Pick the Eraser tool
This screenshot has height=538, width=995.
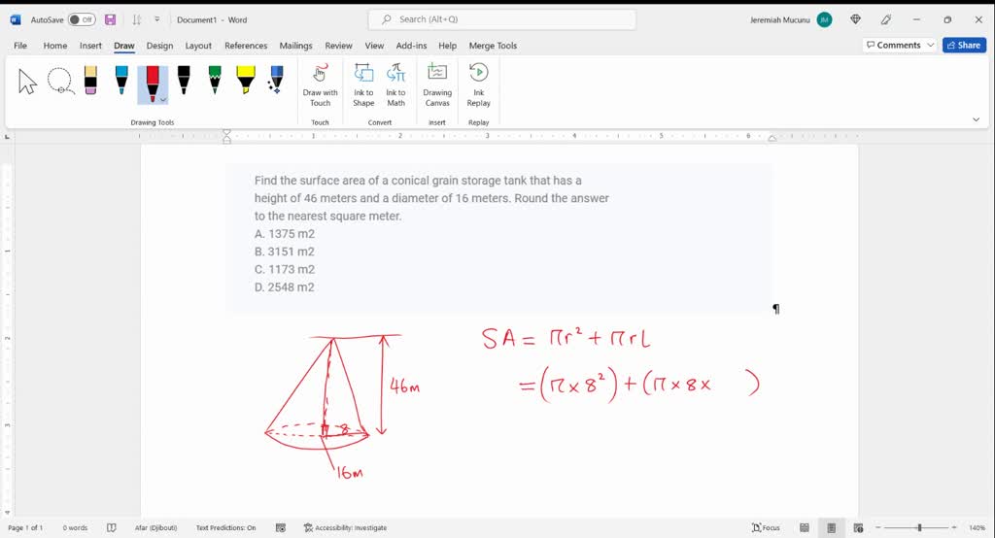click(90, 81)
